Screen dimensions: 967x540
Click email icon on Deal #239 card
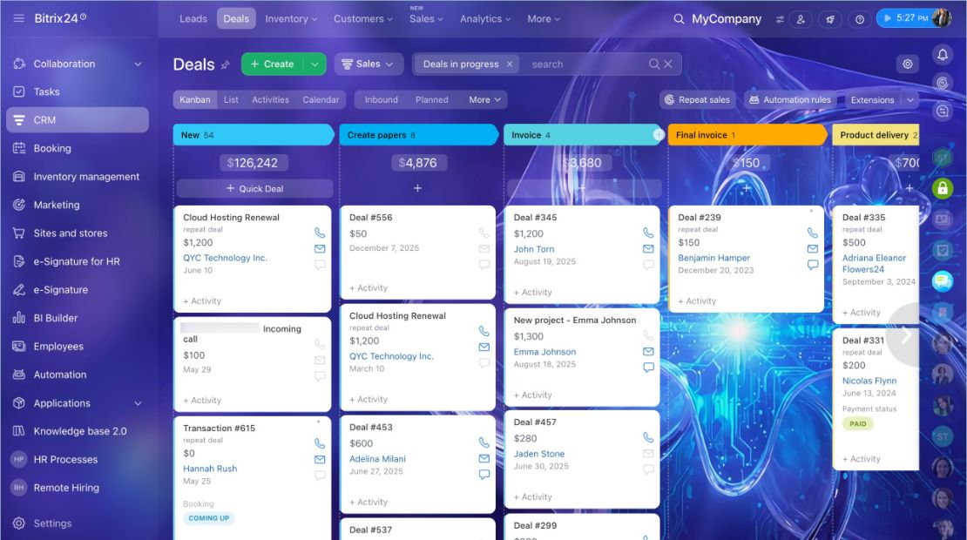click(813, 249)
